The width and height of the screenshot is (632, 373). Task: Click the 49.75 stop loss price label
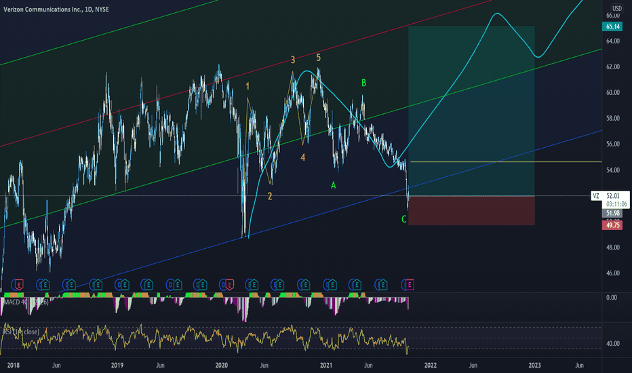(x=612, y=225)
